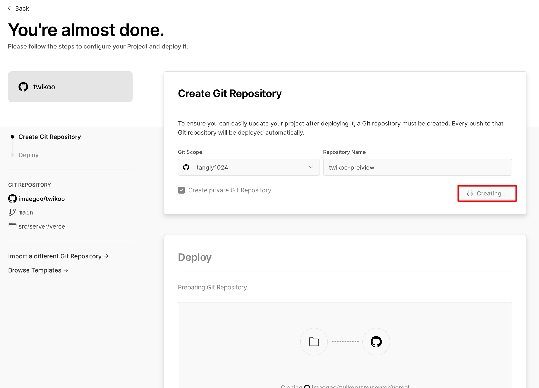Click the Create Git Repository panel heading

tap(230, 93)
